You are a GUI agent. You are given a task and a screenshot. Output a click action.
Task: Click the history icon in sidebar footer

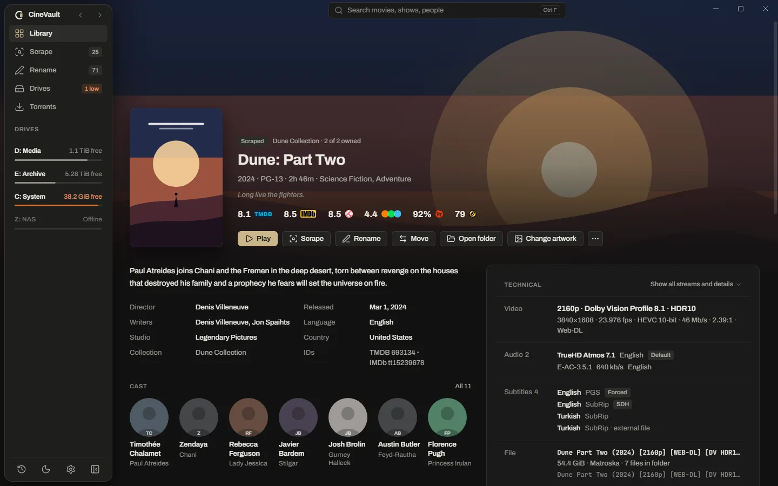tap(22, 469)
